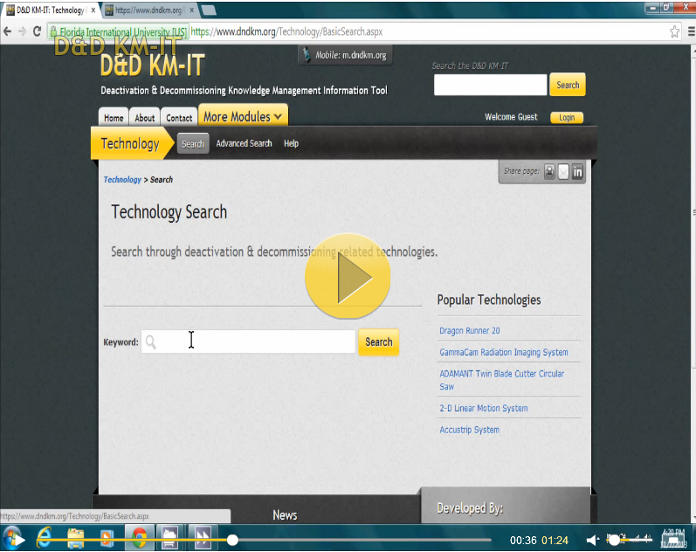
Task: Click the yellow Login button
Action: pos(567,117)
